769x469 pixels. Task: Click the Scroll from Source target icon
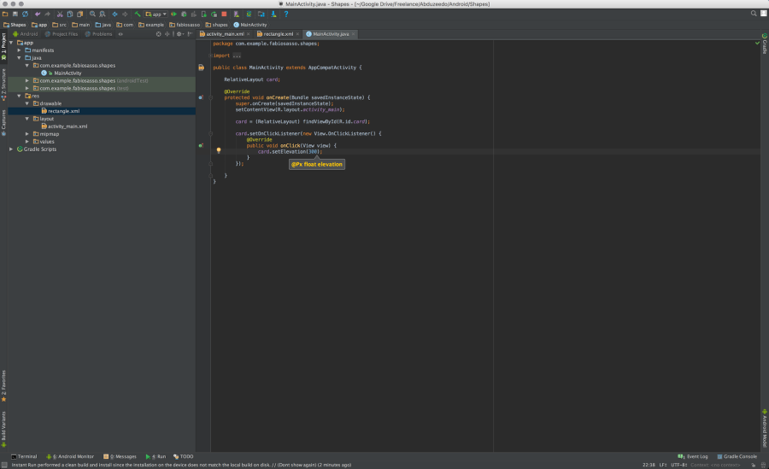(x=158, y=34)
